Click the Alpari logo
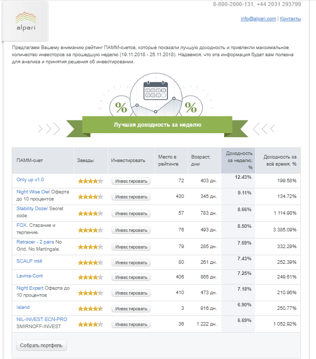The image size is (316, 359). click(26, 21)
